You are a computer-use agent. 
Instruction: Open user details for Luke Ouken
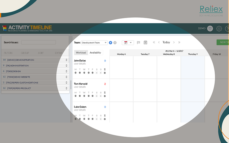pyautogui.click(x=80, y=110)
